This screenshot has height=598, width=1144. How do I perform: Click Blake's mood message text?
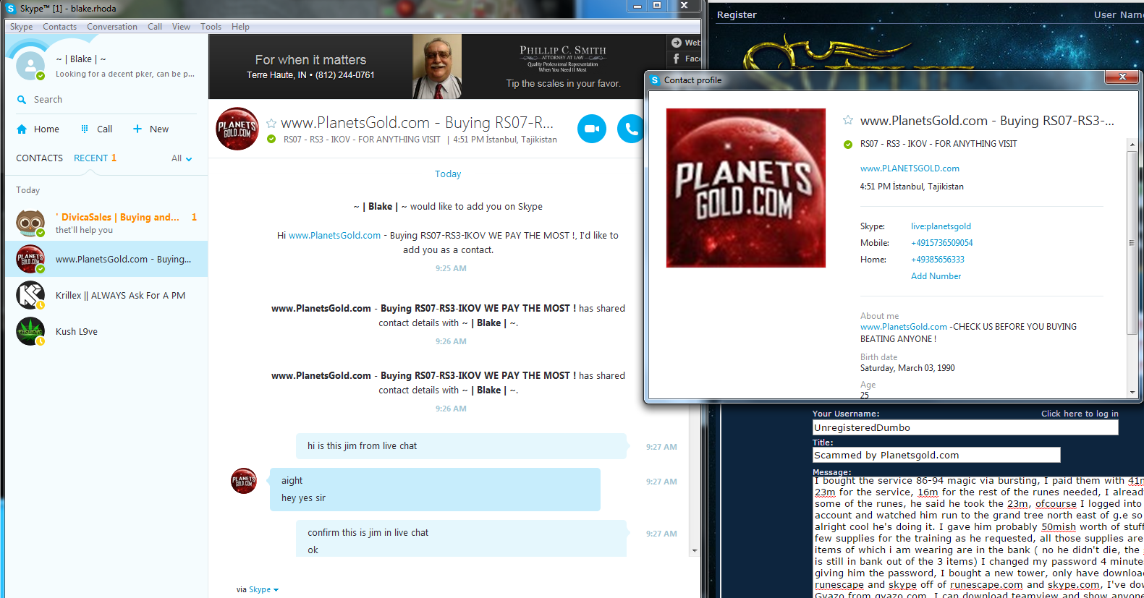pos(125,74)
